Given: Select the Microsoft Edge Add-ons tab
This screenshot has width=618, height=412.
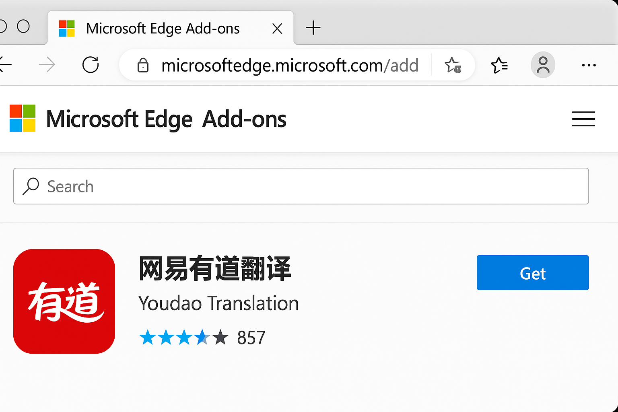Looking at the screenshot, I should [171, 28].
